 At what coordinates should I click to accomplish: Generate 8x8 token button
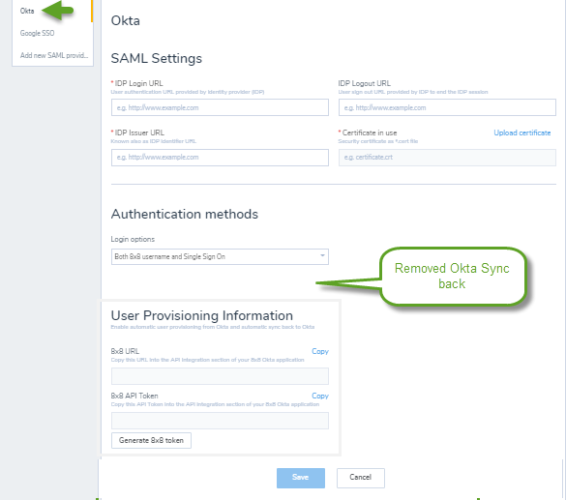[151, 440]
